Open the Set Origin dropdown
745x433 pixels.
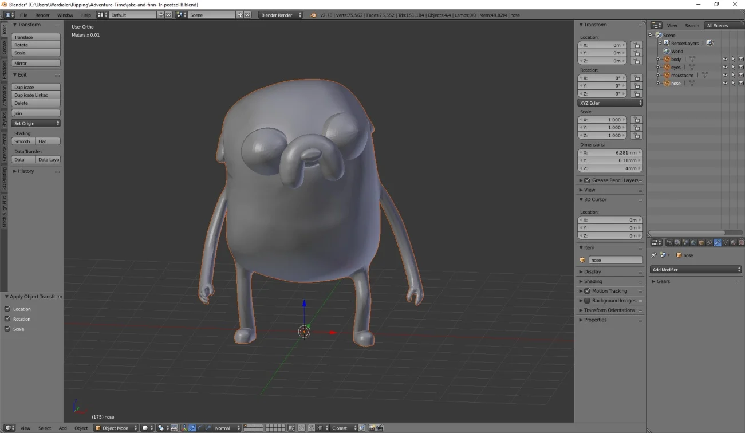click(36, 123)
